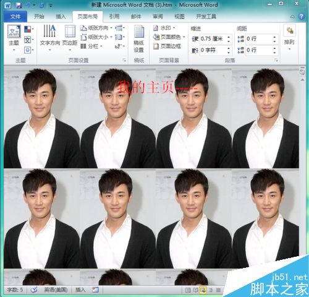
Task: Expand the customize quick access toolbar dropdown
Action: click(51, 6)
